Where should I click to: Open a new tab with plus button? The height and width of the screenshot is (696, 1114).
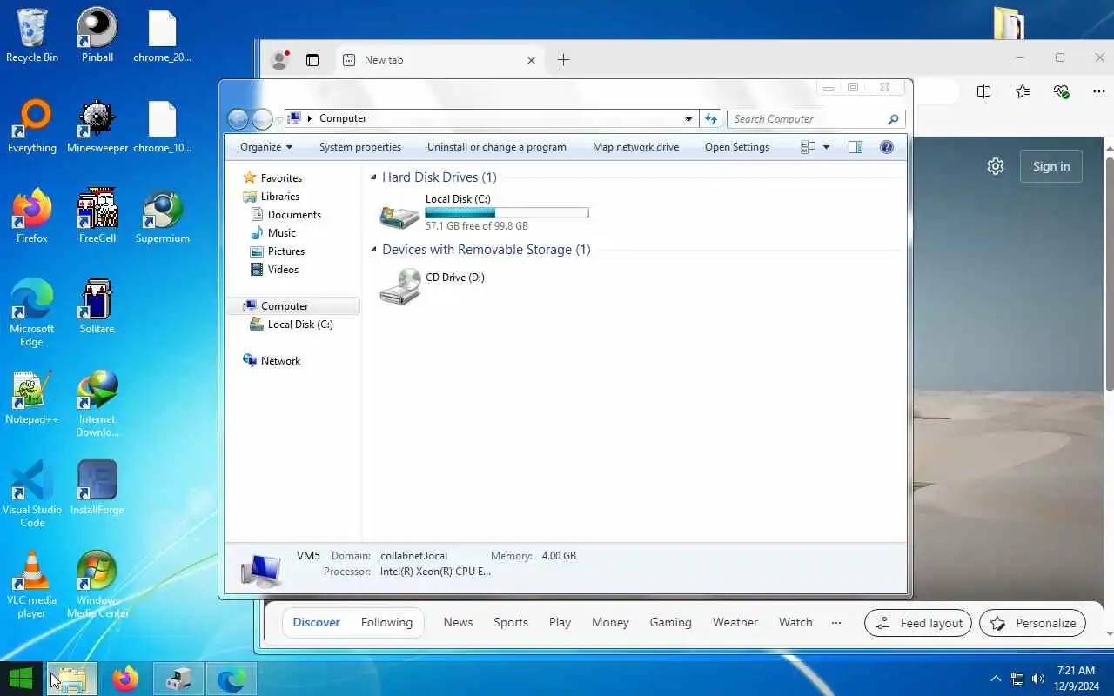[563, 60]
